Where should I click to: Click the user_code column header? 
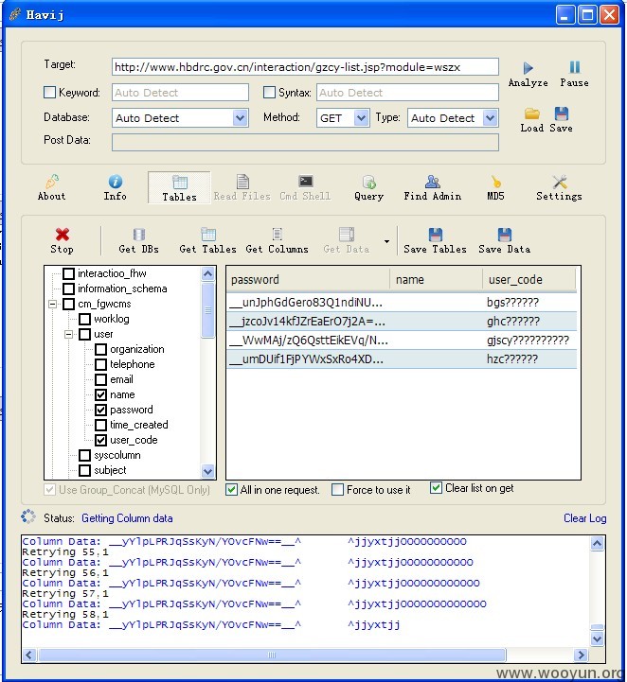pyautogui.click(x=529, y=280)
